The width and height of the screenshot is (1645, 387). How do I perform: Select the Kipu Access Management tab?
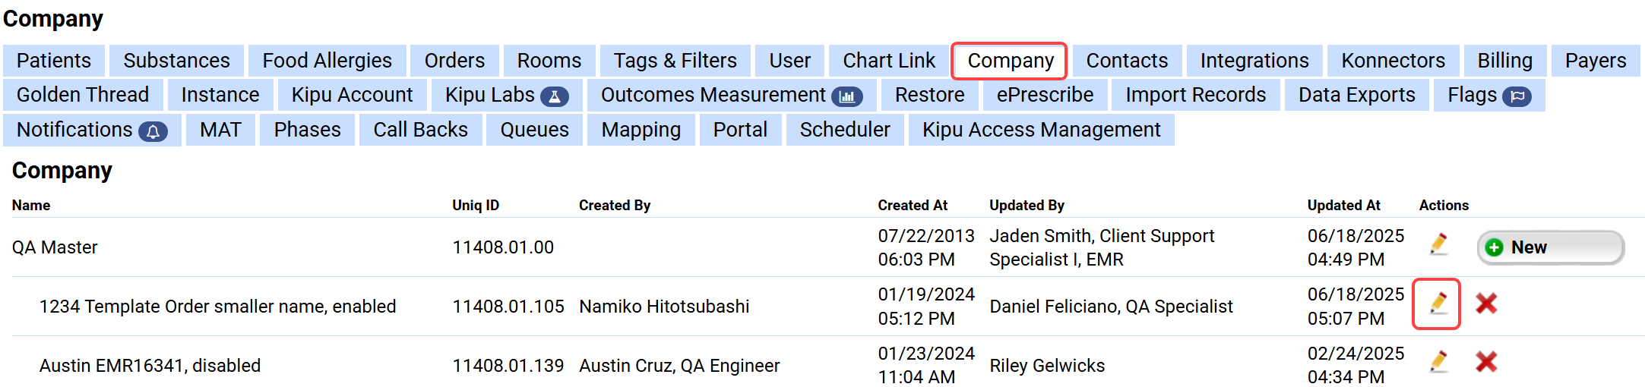click(1042, 130)
